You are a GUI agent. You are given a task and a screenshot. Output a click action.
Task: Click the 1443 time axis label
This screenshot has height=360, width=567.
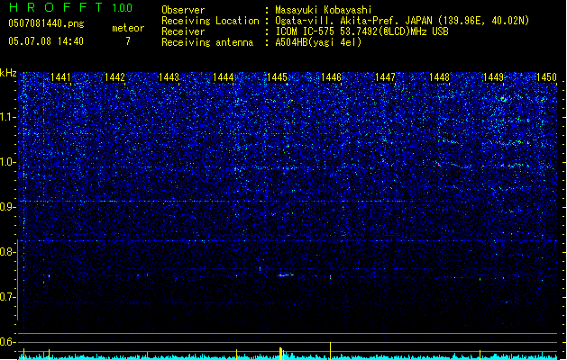[x=169, y=77]
